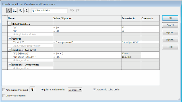Image resolution: width=182 pixels, height=102 pixels.
Task: Click the Name column header
Action: [30, 18]
